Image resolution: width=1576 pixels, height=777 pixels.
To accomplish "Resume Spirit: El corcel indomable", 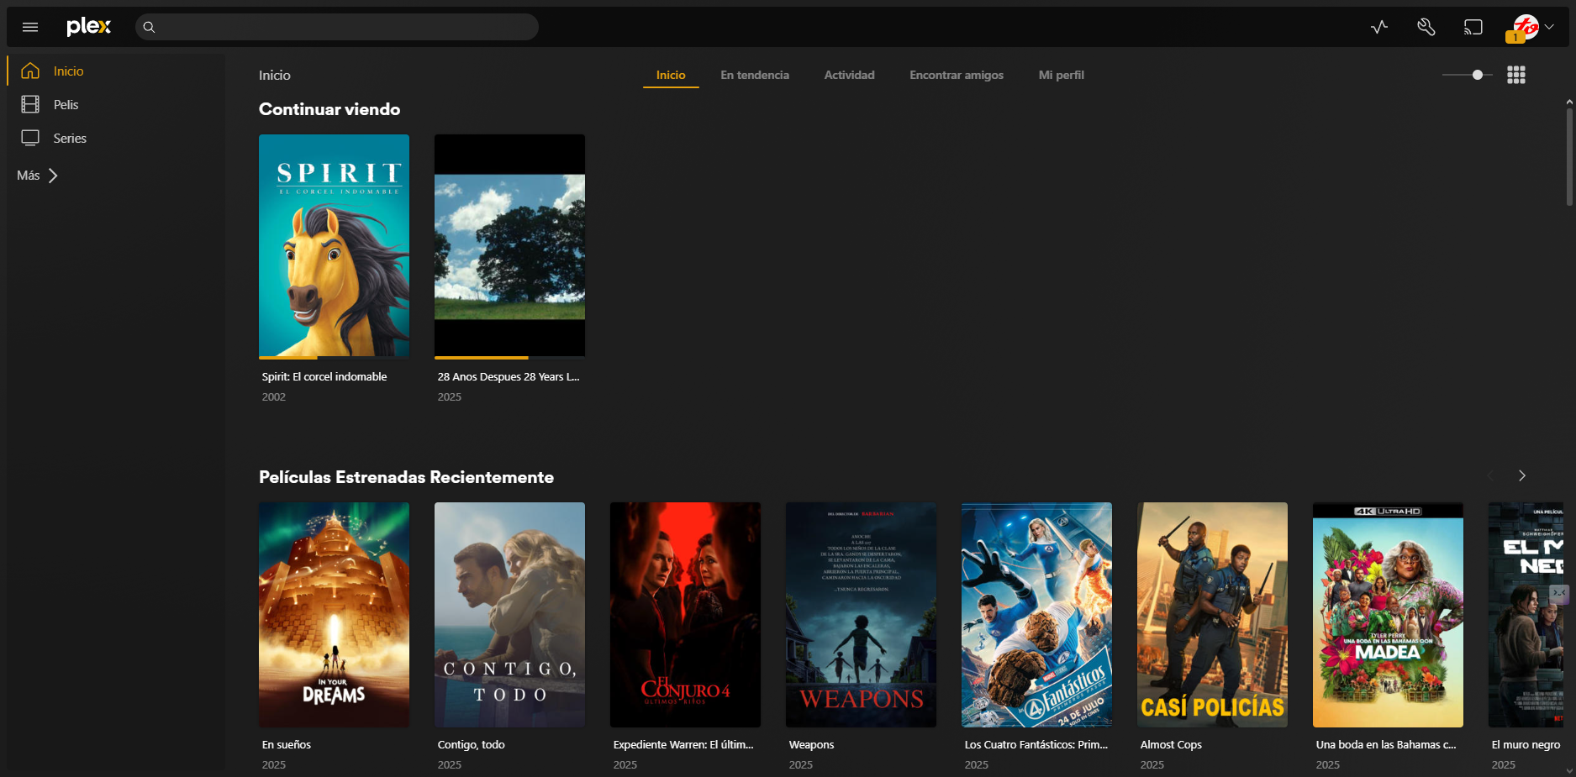I will pos(334,245).
